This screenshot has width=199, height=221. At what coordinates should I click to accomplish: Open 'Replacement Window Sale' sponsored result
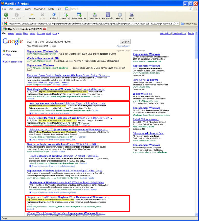pyautogui.click(x=42, y=51)
